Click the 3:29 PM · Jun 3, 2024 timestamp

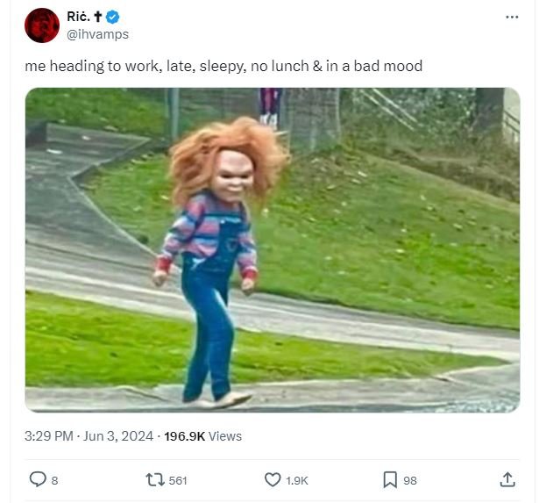point(89,436)
